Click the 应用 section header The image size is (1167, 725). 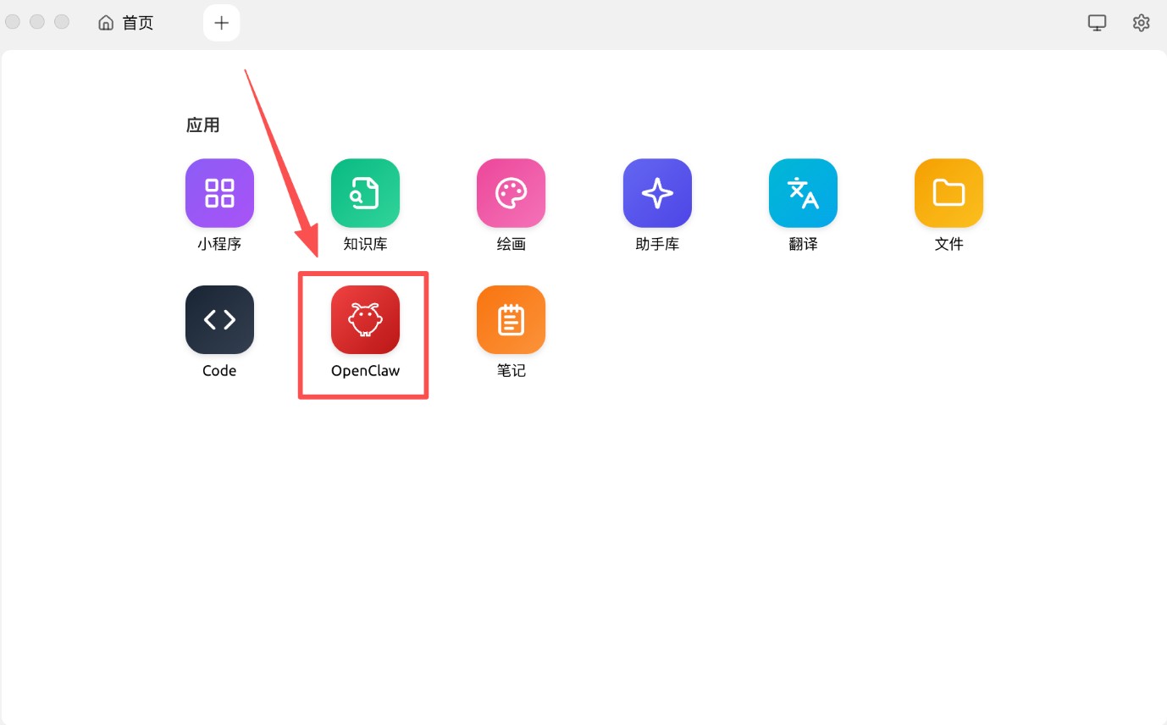(202, 125)
